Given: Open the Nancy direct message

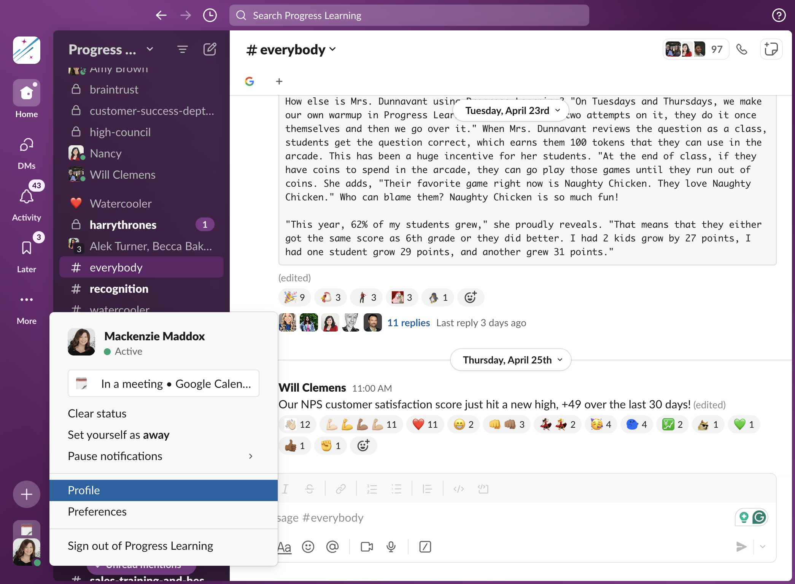Looking at the screenshot, I should [142, 153].
